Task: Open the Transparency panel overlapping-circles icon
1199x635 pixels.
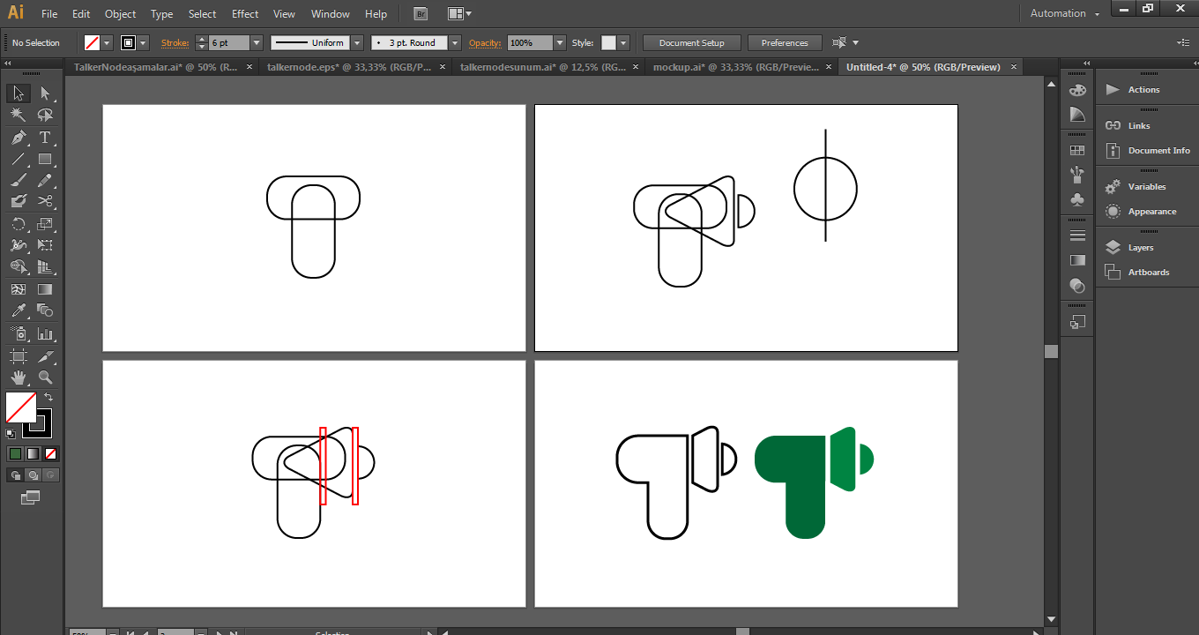Action: [x=1077, y=285]
